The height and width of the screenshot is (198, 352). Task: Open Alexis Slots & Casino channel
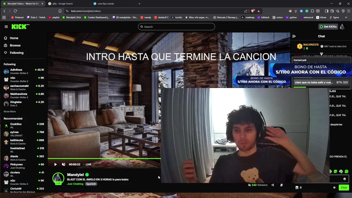point(24,158)
